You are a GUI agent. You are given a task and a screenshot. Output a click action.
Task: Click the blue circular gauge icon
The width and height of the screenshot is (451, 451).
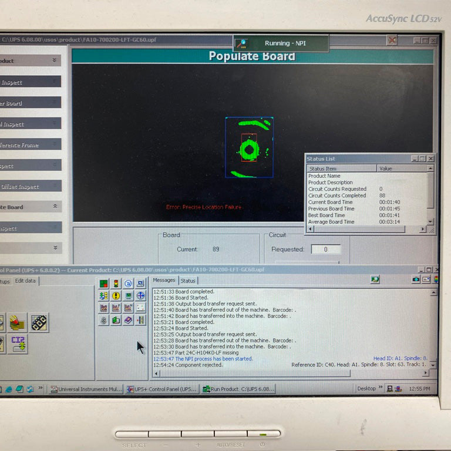[x=128, y=284]
